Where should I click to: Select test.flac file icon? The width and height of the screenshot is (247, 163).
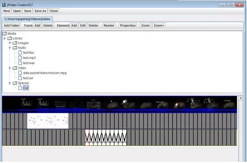pyautogui.click(x=20, y=52)
